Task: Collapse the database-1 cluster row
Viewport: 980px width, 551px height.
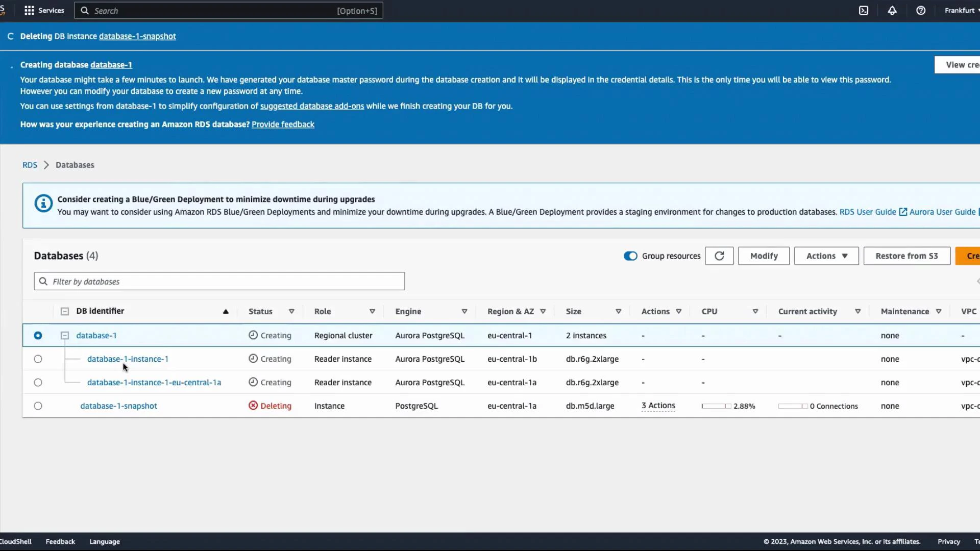Action: [x=64, y=335]
